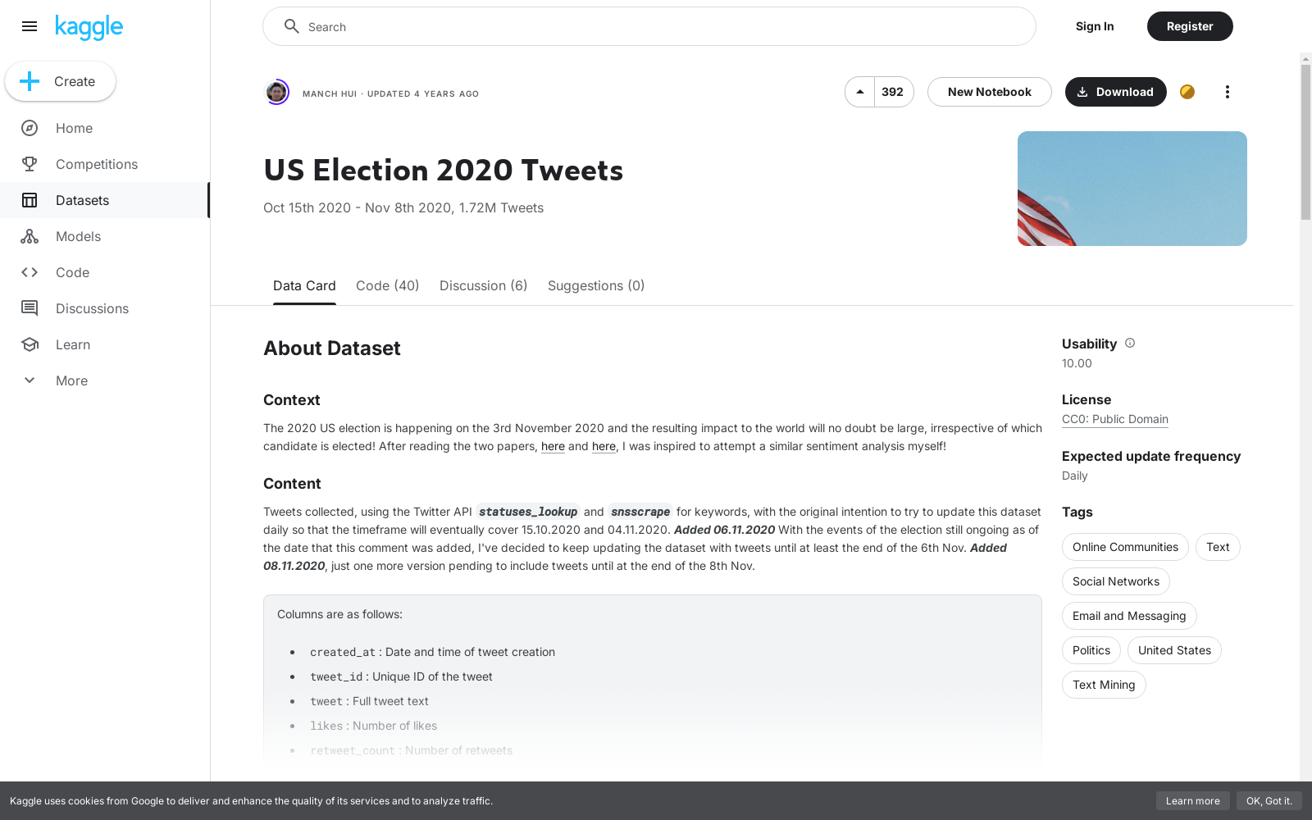Viewport: 1312px width, 820px height.
Task: Open Discussions in the sidebar
Action: [x=92, y=308]
